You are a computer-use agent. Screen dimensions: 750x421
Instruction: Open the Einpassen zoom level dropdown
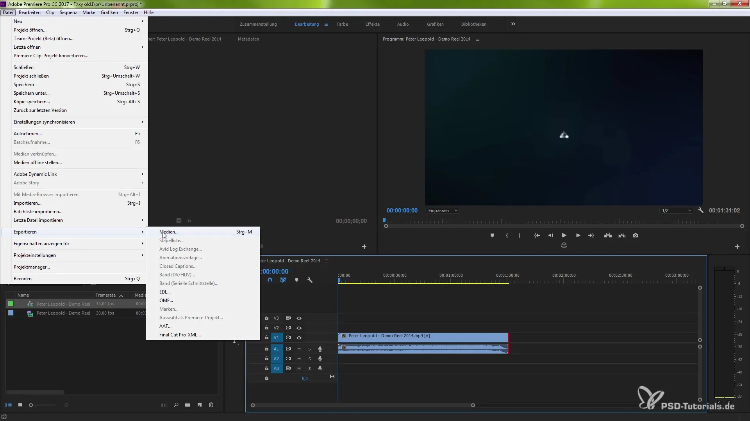point(443,210)
